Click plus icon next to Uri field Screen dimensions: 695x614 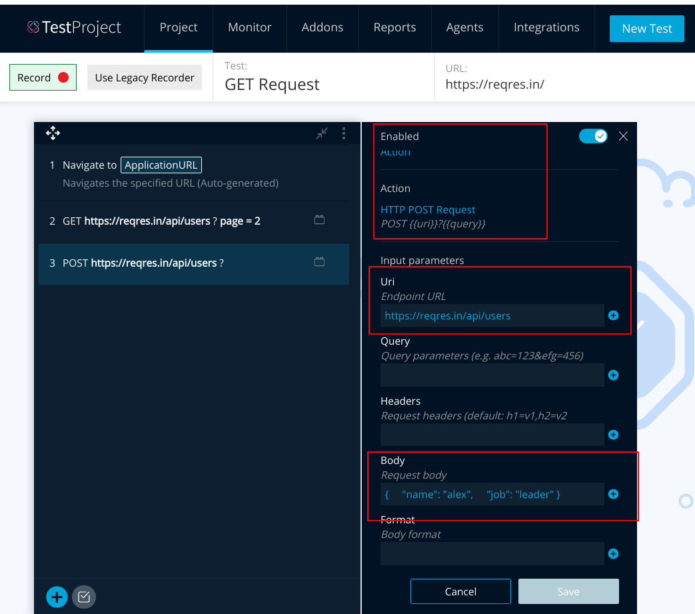[614, 315]
